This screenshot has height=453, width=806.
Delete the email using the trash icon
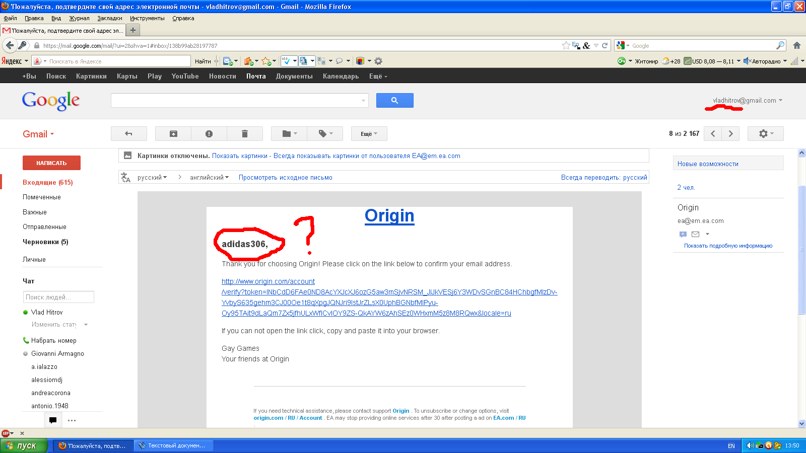coord(245,134)
